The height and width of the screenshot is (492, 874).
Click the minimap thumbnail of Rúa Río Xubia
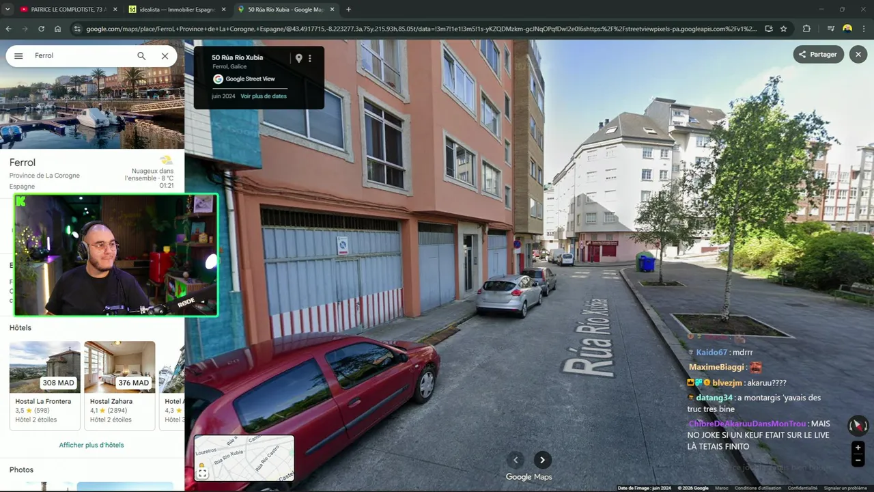(244, 458)
